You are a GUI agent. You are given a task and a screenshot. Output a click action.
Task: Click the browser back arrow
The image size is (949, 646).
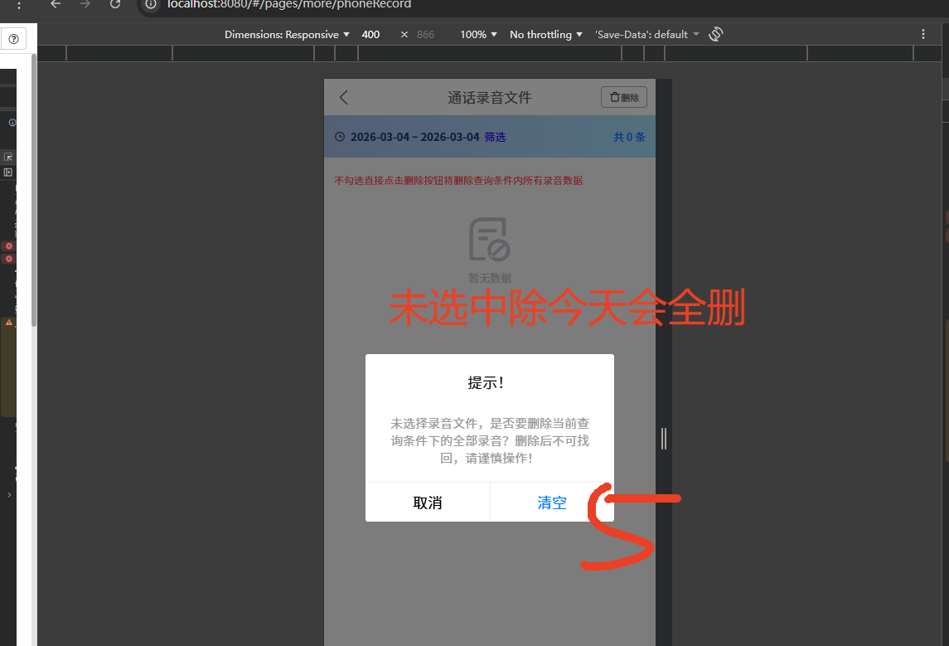(x=56, y=4)
